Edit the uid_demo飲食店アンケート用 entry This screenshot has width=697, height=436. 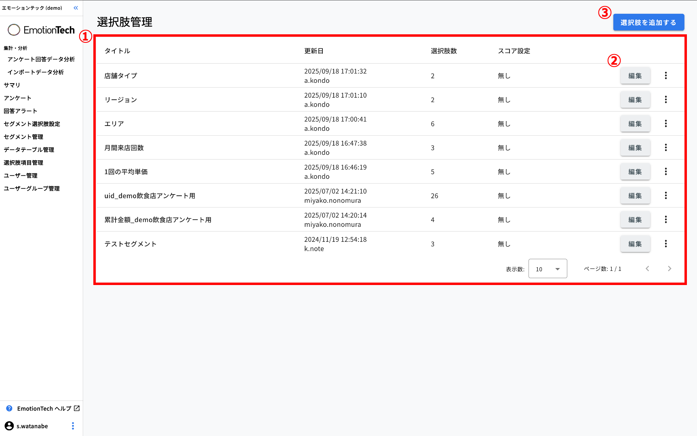point(635,196)
